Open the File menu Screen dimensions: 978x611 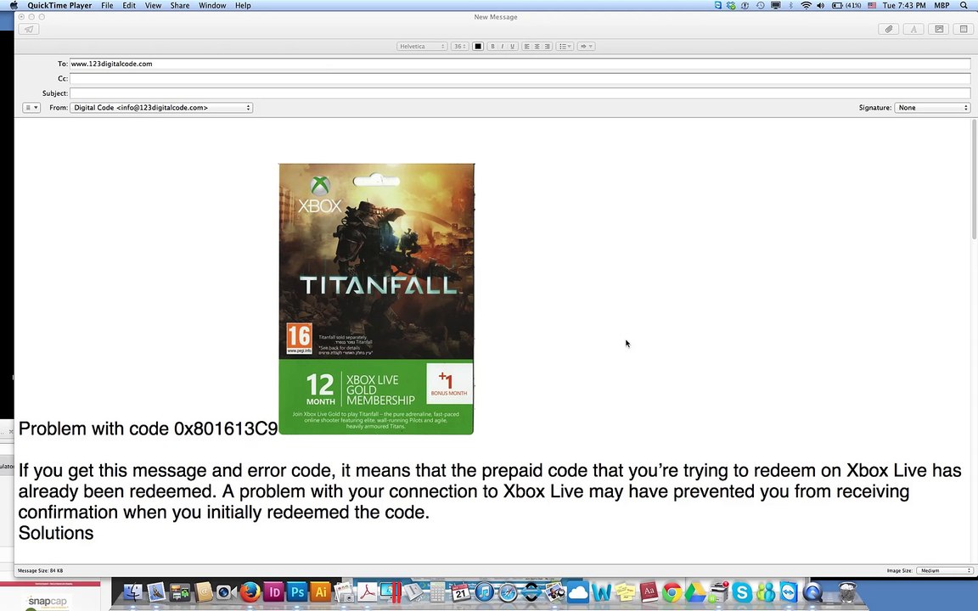coord(107,5)
